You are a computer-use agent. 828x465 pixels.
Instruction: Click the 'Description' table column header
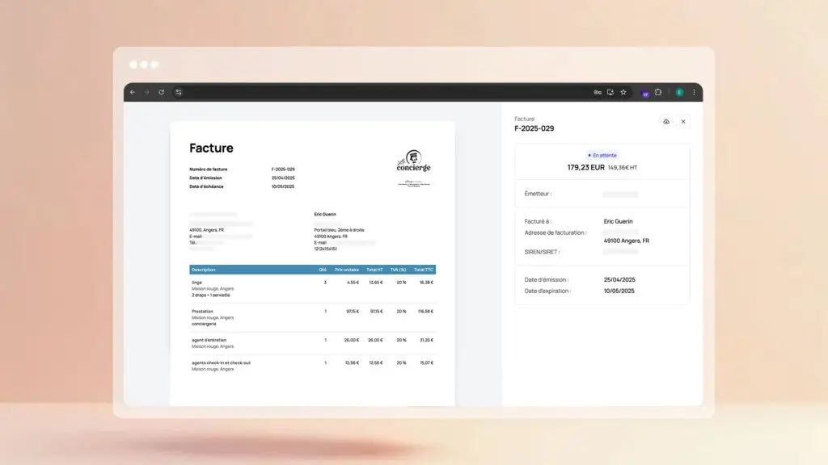pos(204,270)
